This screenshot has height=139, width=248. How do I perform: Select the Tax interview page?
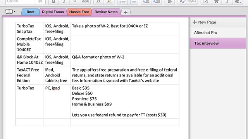[x=218, y=43]
